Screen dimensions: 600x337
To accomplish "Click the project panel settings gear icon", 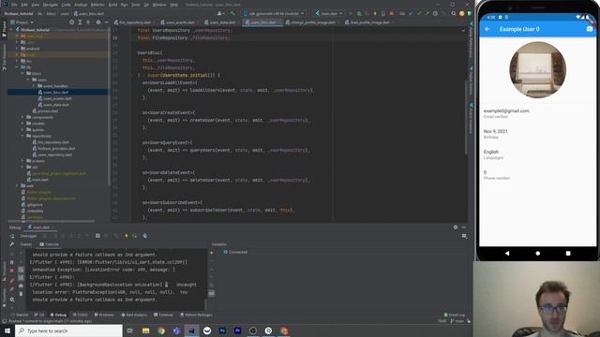I will 98,22.
